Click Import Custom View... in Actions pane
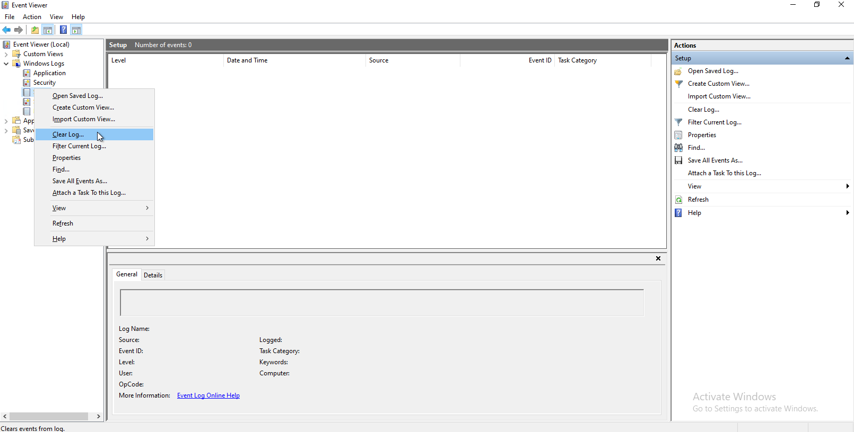 click(x=719, y=96)
